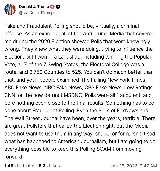
Task: Click the black plus badge beside the name
Action: tap(58, 7)
